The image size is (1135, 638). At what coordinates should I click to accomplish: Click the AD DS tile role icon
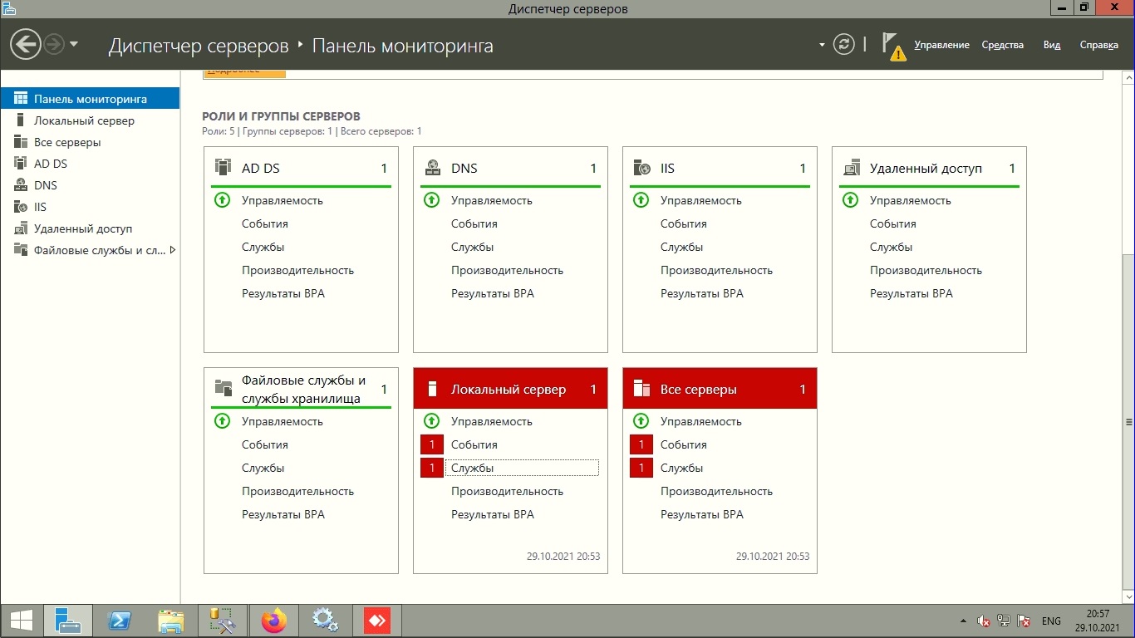[223, 168]
